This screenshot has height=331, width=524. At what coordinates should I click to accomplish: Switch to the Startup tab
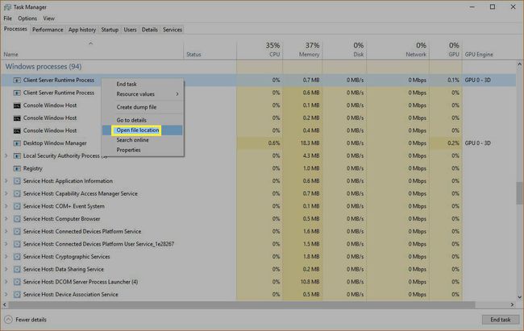point(110,30)
